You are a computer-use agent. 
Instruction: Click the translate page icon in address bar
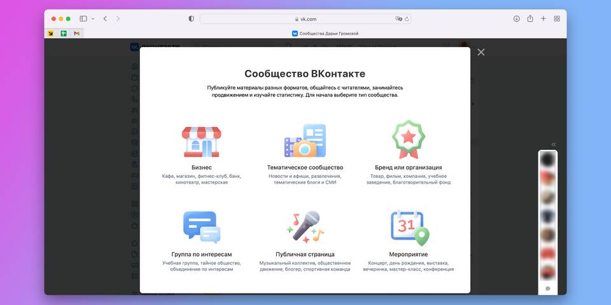coord(398,18)
